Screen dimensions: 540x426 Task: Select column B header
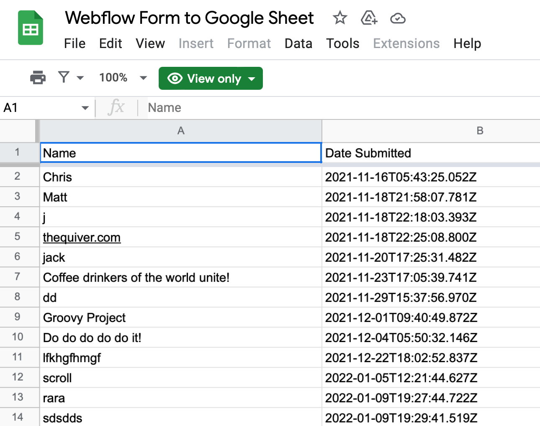(431, 131)
